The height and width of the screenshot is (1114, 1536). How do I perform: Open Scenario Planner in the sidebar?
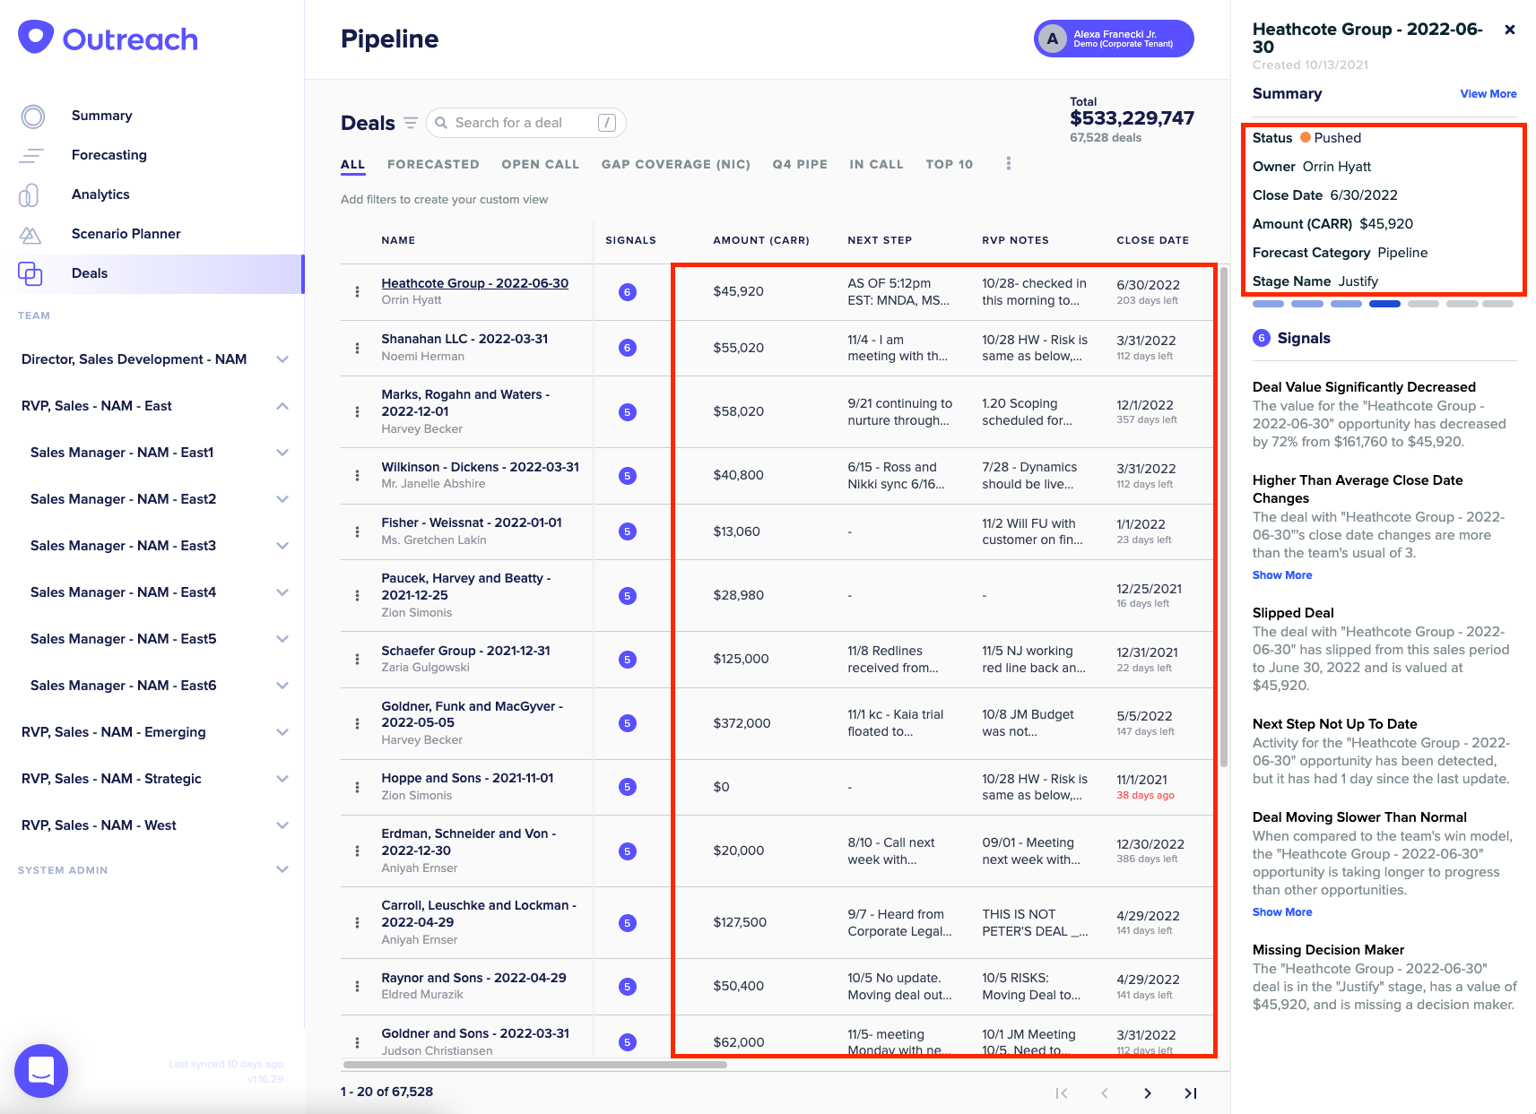126,234
